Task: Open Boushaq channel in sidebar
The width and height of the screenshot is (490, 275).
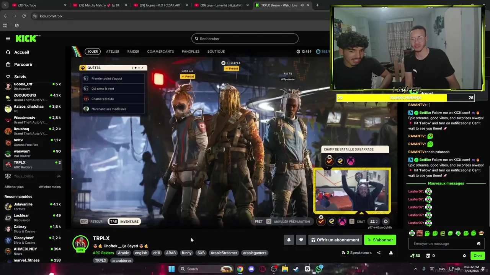Action: tap(33, 131)
